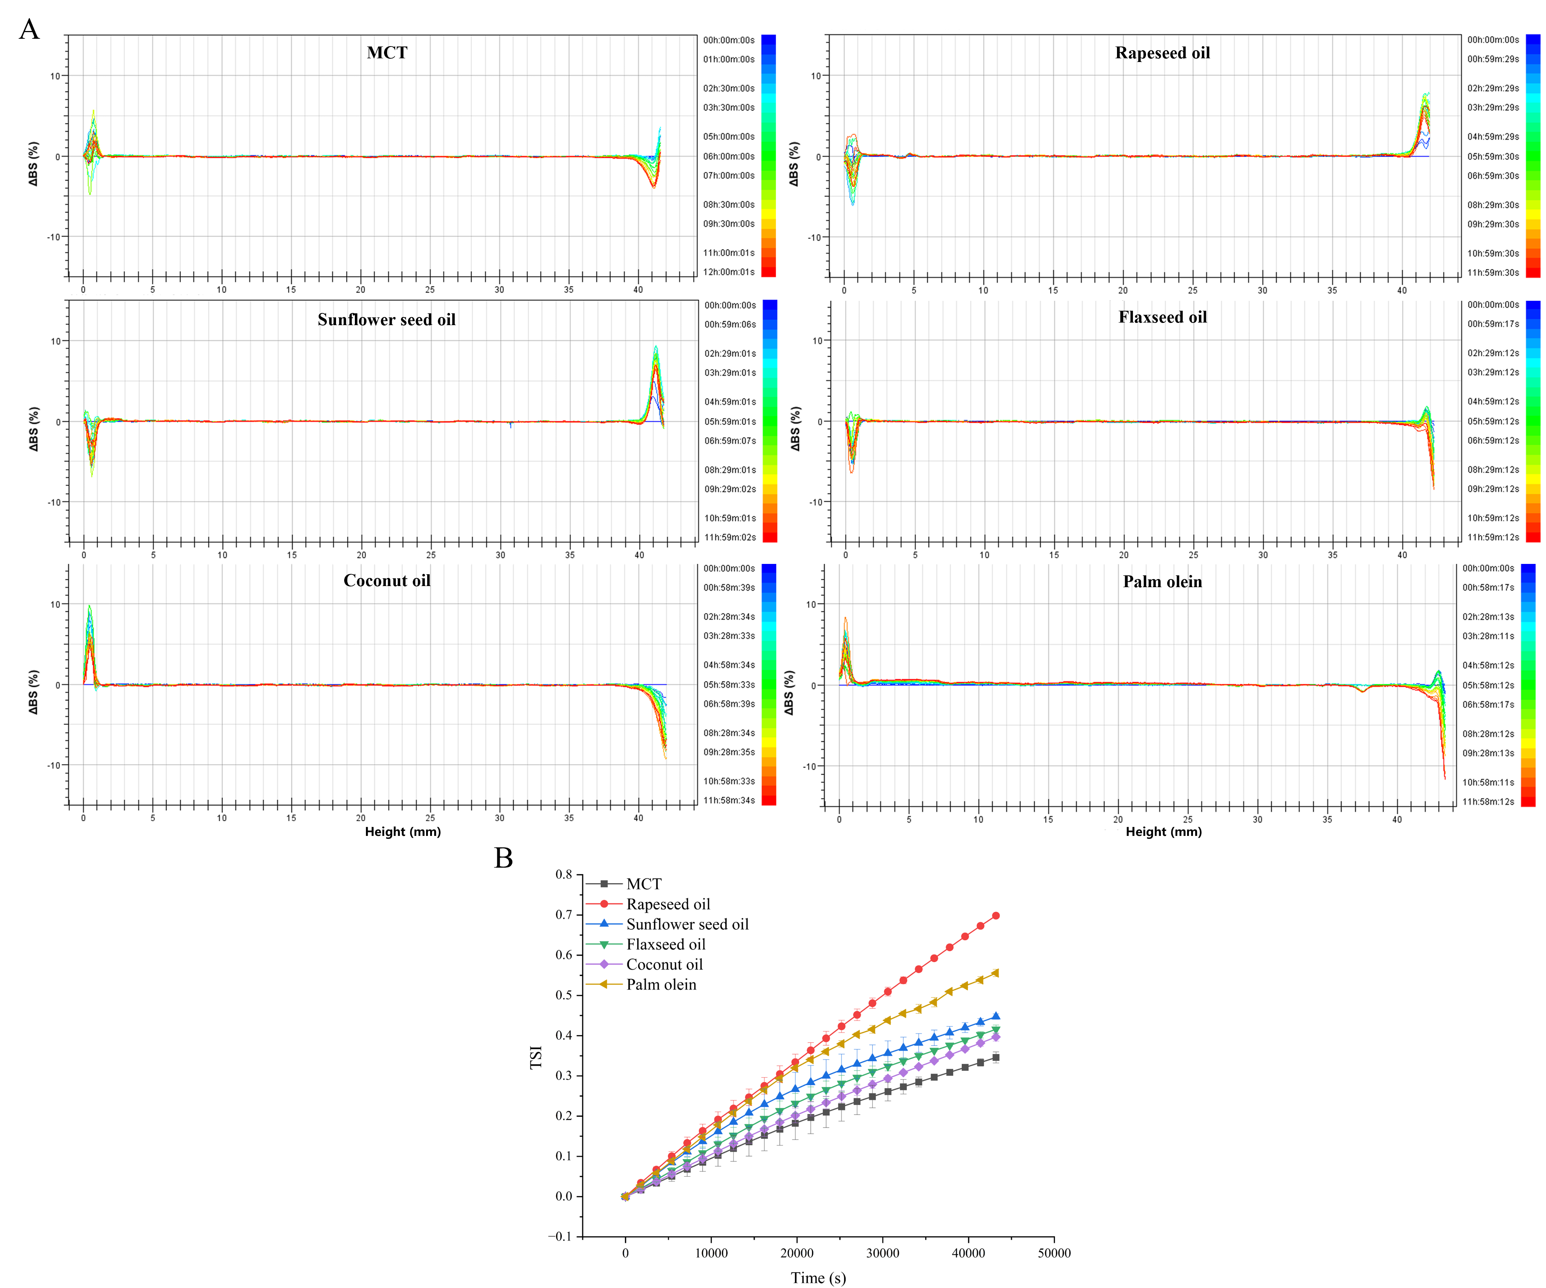The width and height of the screenshot is (1546, 1288).
Task: Click the blue triangle Sunflower seed oil marker
Action: coord(604,923)
